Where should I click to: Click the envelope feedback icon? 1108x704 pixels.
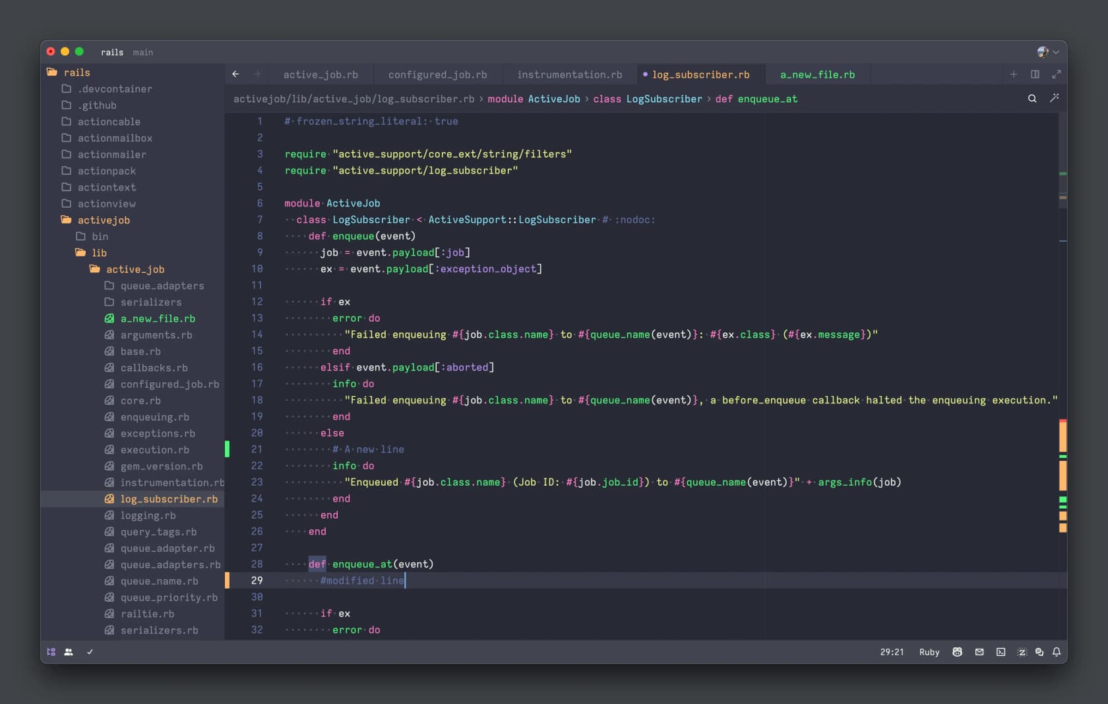979,652
